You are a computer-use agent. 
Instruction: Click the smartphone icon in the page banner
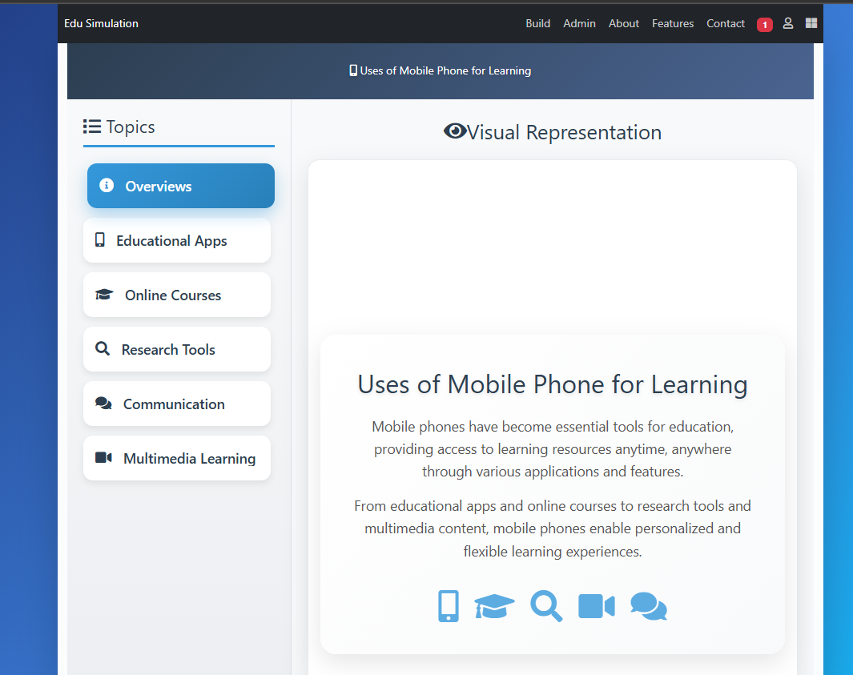(353, 70)
